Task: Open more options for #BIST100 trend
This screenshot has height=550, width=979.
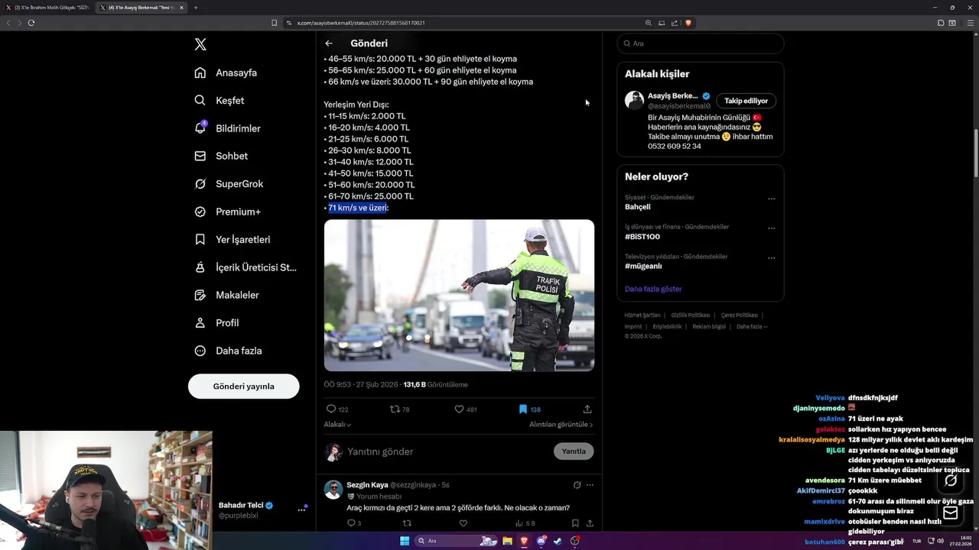Action: [x=771, y=228]
